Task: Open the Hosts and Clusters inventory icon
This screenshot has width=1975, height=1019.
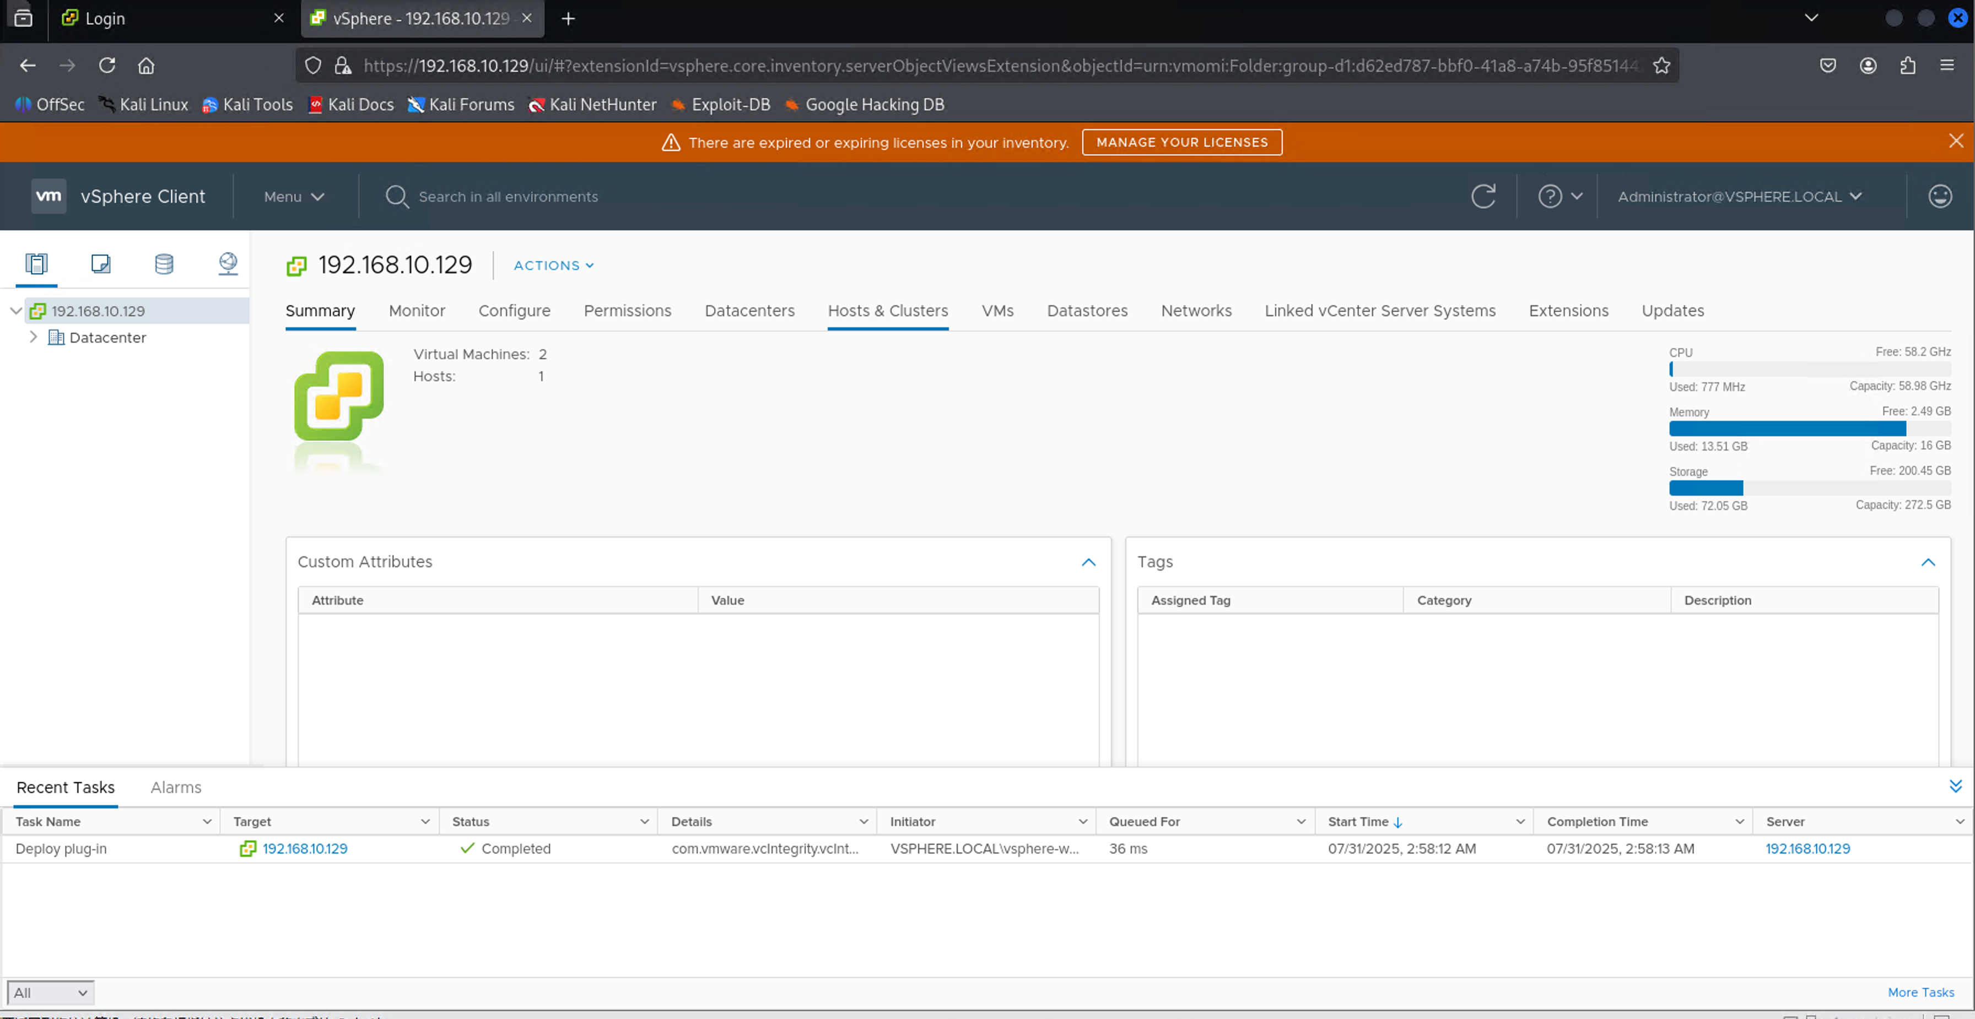Action: pos(36,263)
